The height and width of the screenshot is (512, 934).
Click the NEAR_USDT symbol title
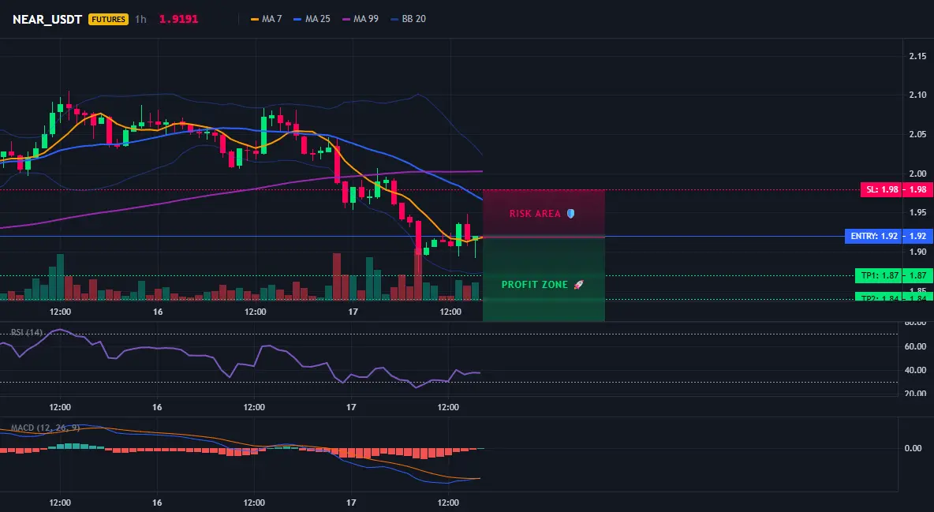[x=47, y=19]
